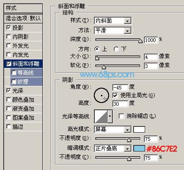Image resolution: width=184 pixels, height=170 pixels.
Task: Select the 等高线 list entry label
Action: (x=25, y=73)
